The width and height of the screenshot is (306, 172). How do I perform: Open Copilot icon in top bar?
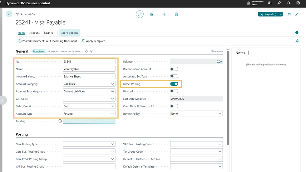click(270, 3)
